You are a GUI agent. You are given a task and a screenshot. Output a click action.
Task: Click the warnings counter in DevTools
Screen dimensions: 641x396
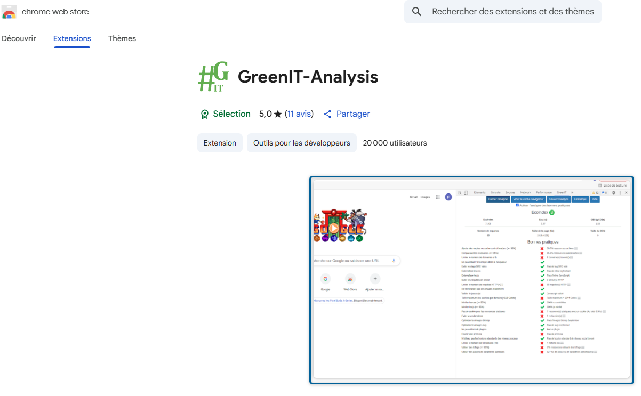pos(596,192)
